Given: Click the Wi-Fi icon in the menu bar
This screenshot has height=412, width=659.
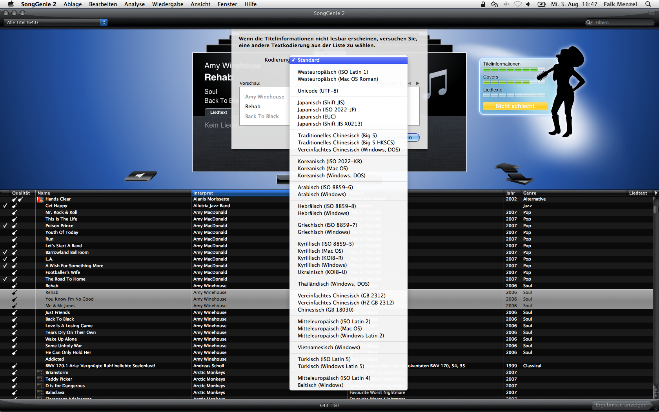Looking at the screenshot, I should pyautogui.click(x=518, y=4).
